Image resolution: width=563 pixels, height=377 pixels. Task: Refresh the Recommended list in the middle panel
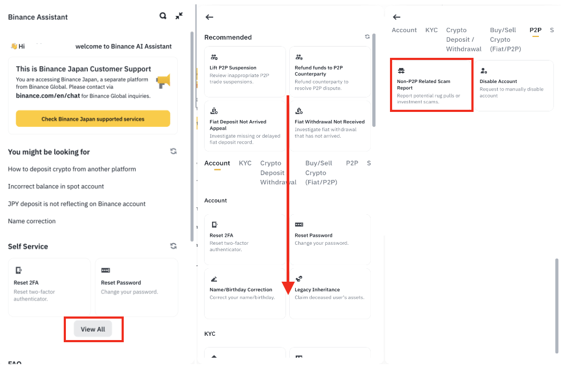coord(367,36)
